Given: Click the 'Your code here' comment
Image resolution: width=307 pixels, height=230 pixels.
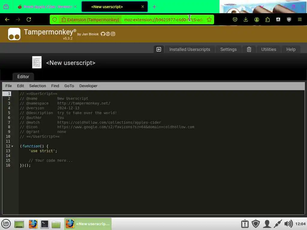Looking at the screenshot, I should (x=50, y=161).
